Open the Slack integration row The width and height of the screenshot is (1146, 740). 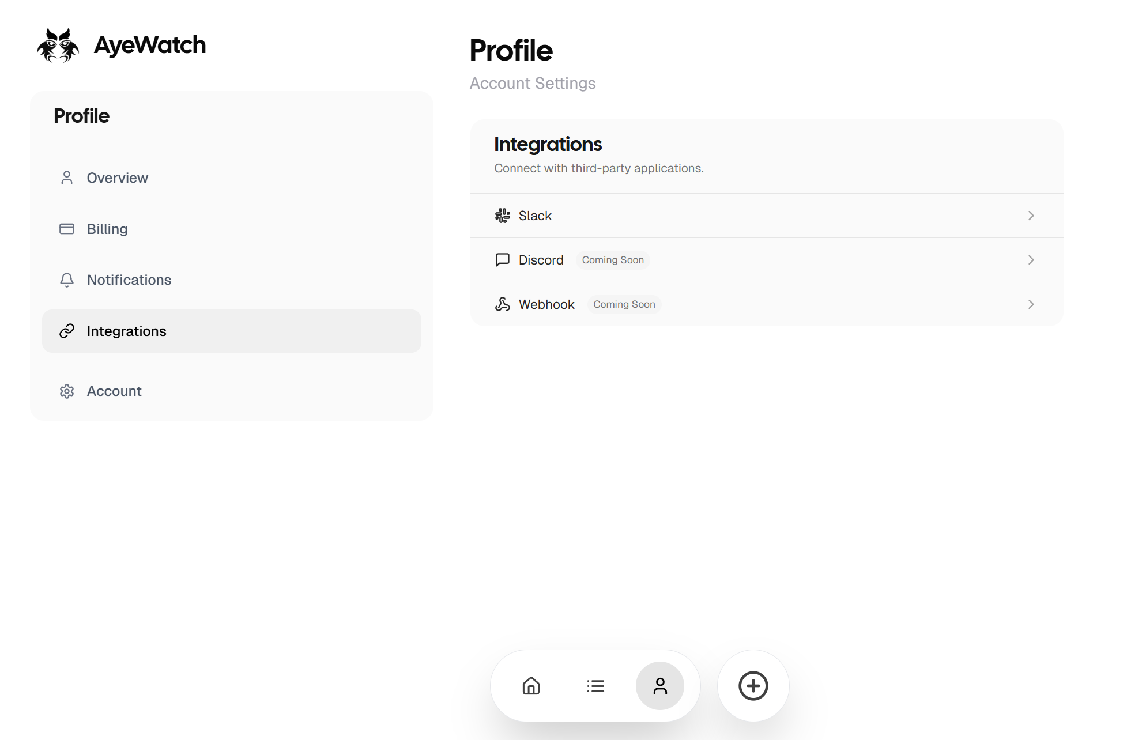coord(767,216)
